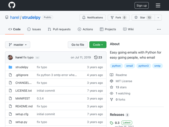
Task: Open the latest 'fix typo' commit message
Action: point(29,57)
